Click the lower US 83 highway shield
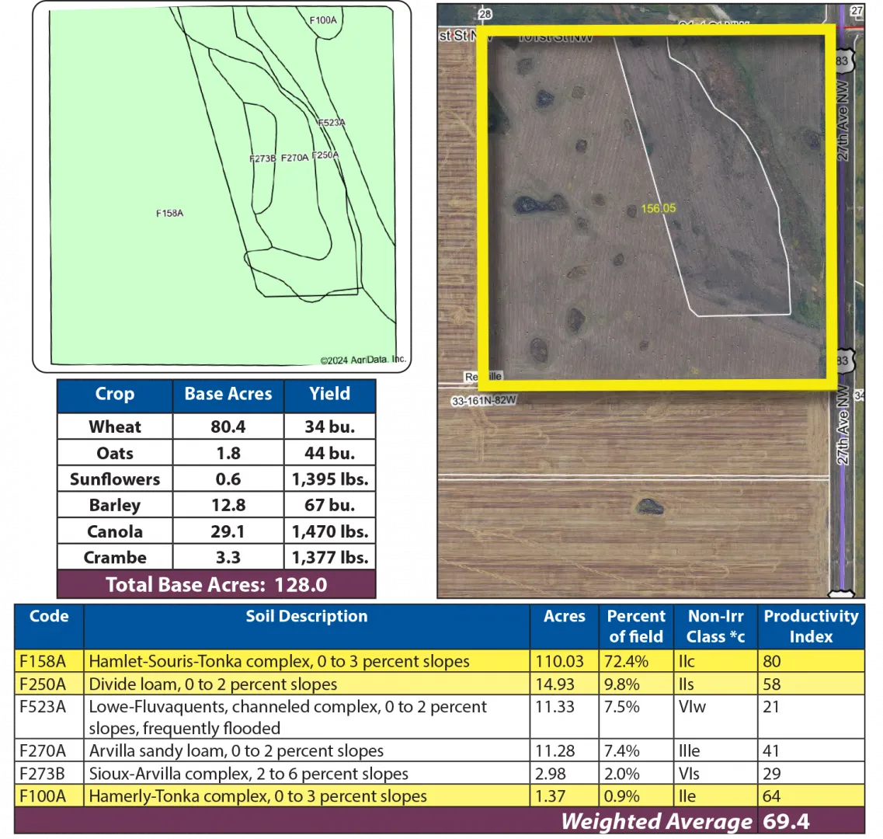 pyautogui.click(x=845, y=360)
